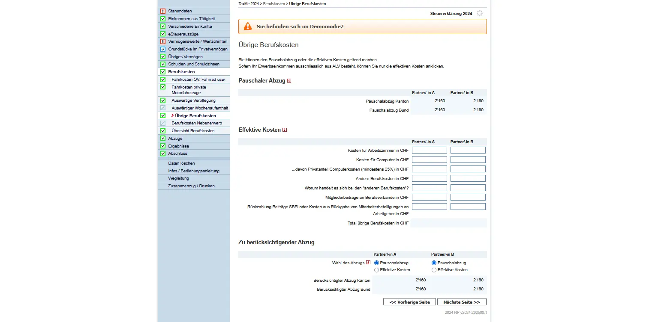649x322 pixels.
Task: Click the Kosten für Arbeitszimmer field for Partner A
Action: 429,150
